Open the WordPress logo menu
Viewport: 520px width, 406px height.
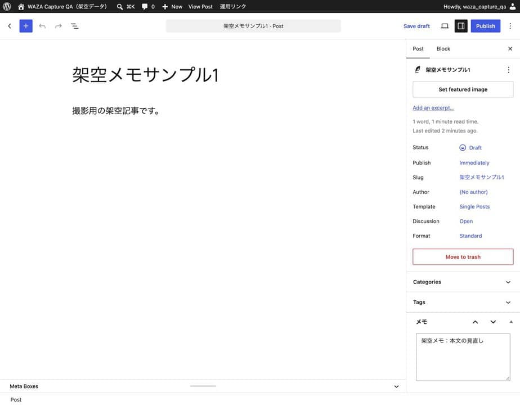[7, 6]
